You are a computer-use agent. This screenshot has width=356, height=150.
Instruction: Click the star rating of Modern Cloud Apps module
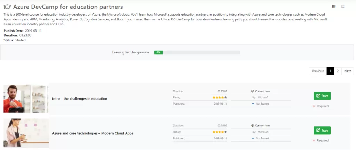(x=220, y=132)
